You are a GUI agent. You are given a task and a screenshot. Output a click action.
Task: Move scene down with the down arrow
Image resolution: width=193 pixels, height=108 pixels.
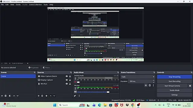[x=17, y=96]
